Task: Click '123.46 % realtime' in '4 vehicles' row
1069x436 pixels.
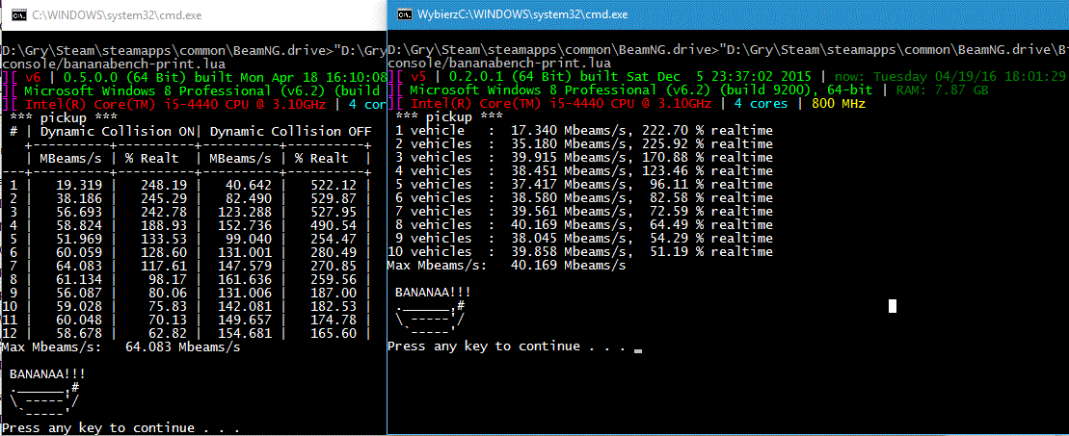Action: (x=706, y=171)
